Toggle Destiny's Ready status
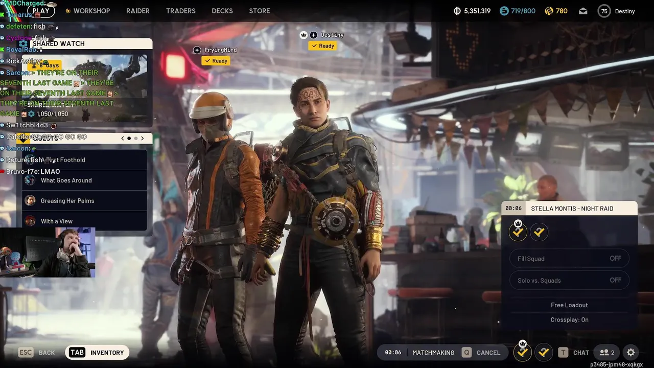 [x=322, y=45]
